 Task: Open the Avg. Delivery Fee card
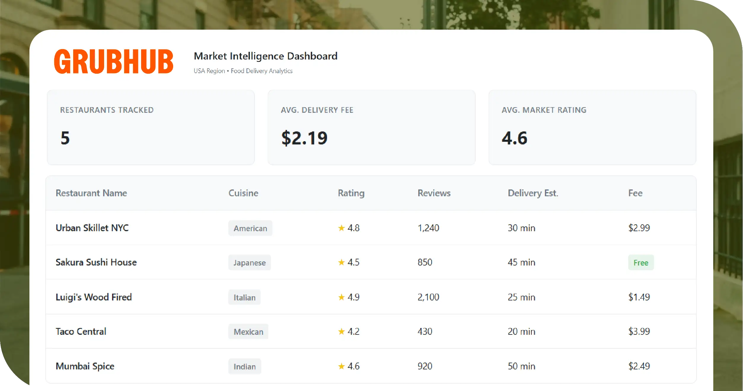point(371,127)
